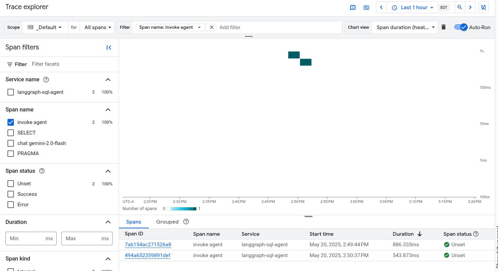Click the send feedback icon
498x271 pixels.
click(353, 7)
